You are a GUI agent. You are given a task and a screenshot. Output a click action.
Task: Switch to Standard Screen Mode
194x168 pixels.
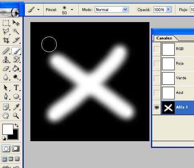pyautogui.click(x=4, y=159)
